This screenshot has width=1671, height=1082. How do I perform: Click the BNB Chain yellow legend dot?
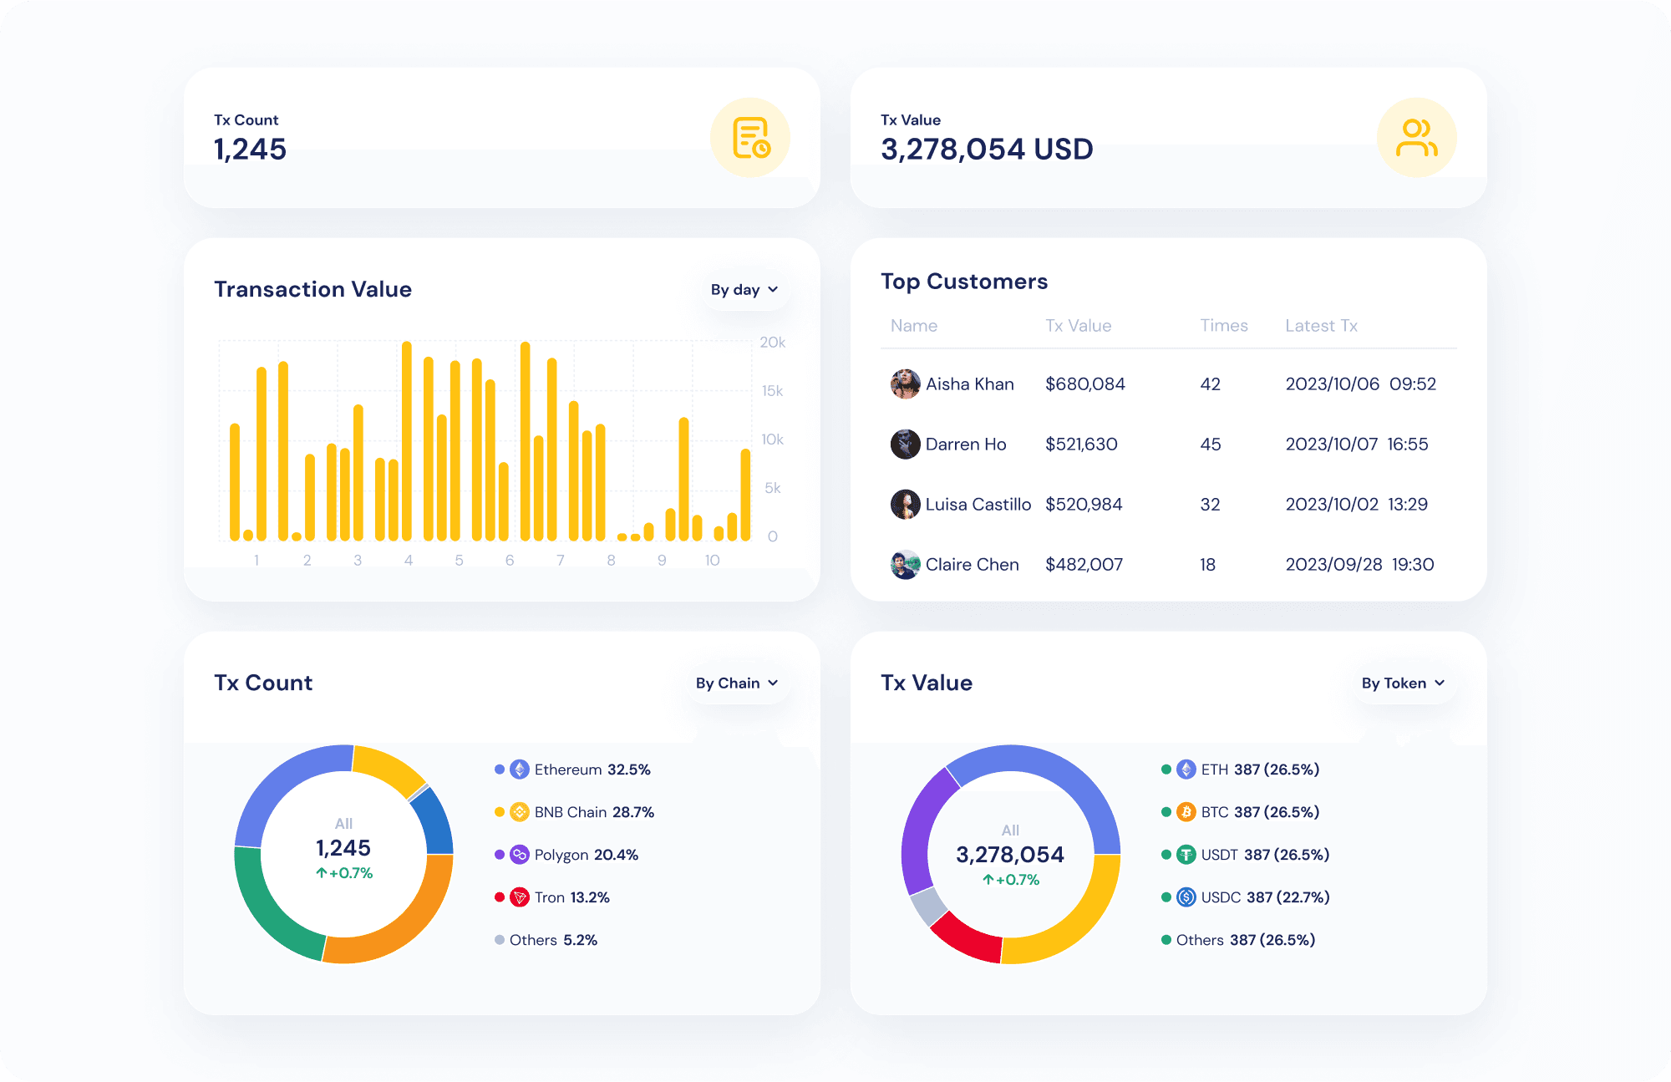(x=500, y=812)
